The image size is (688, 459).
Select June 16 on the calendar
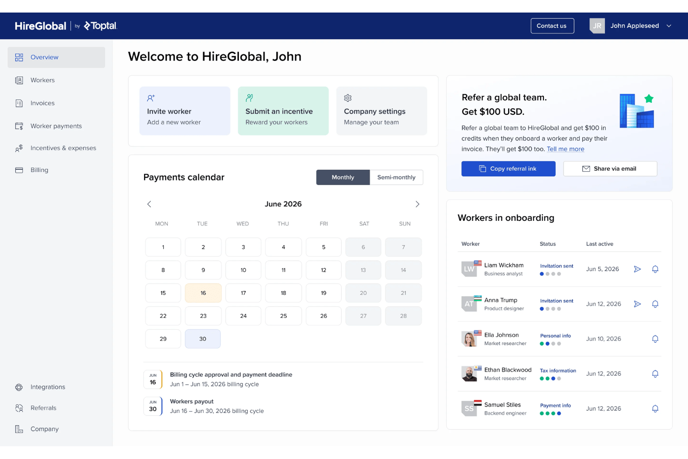click(x=203, y=293)
